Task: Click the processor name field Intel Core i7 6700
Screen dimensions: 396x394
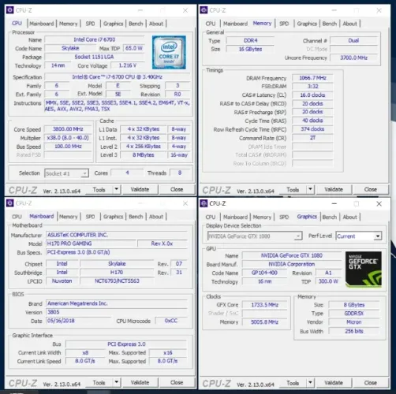Action: (x=95, y=39)
